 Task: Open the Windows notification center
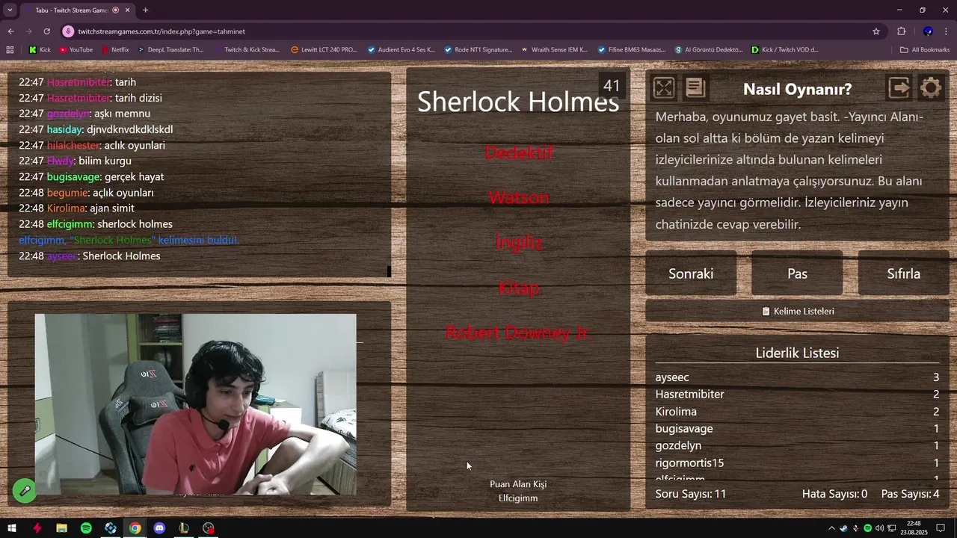[941, 528]
